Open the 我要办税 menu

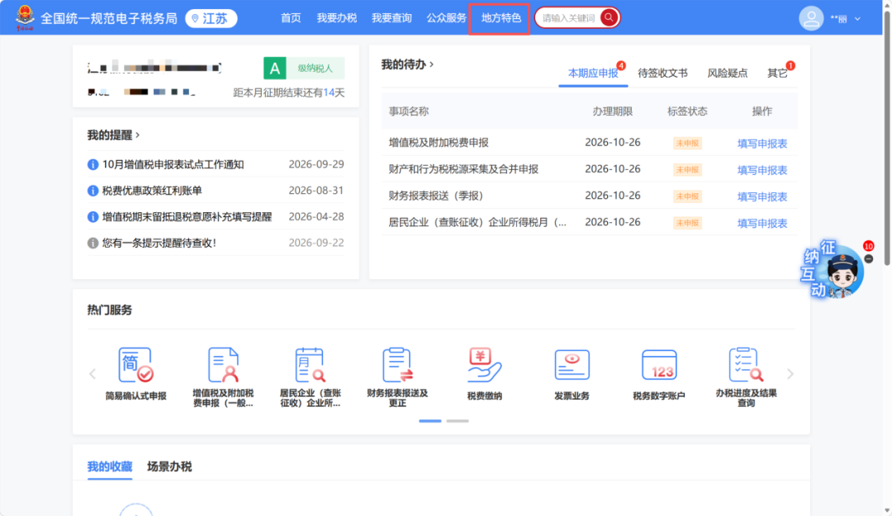337,18
